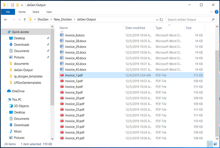This screenshot has height=148, width=220.
Task: Customize Quick Access Toolbar dropdown arrow
Action: tap(22, 5)
